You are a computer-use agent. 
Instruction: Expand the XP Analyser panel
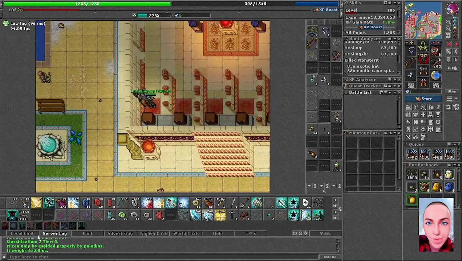(x=395, y=80)
